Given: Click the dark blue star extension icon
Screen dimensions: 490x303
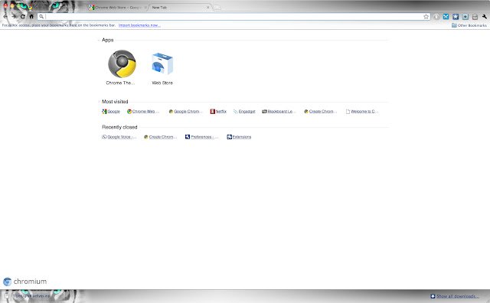Looking at the screenshot, I should pos(456,17).
